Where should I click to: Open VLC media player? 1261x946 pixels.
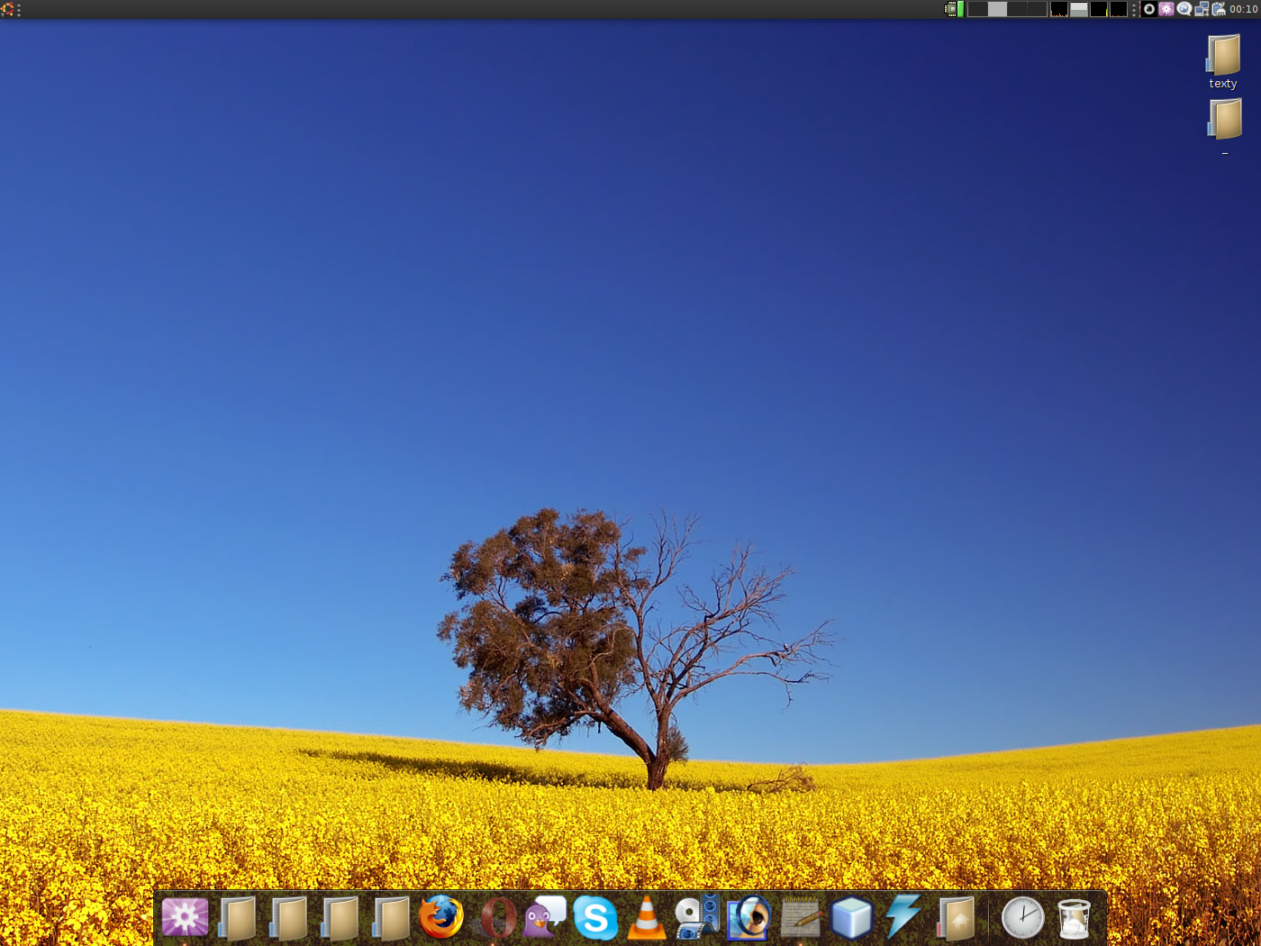647,918
